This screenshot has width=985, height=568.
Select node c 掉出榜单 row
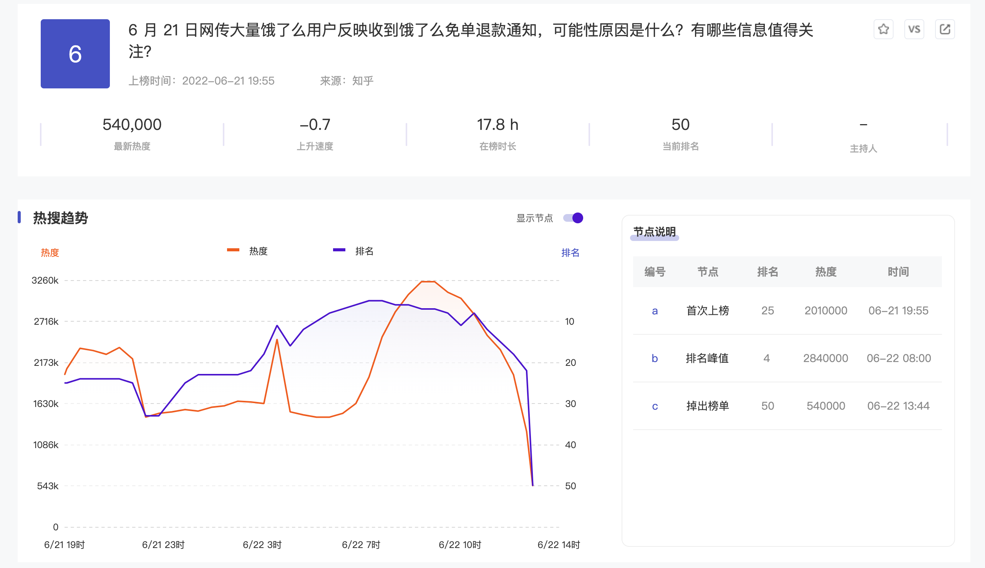(787, 406)
